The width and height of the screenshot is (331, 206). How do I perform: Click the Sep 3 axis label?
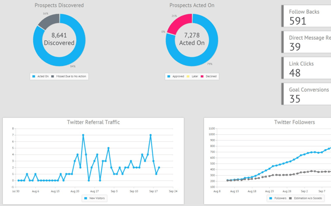click(114, 191)
